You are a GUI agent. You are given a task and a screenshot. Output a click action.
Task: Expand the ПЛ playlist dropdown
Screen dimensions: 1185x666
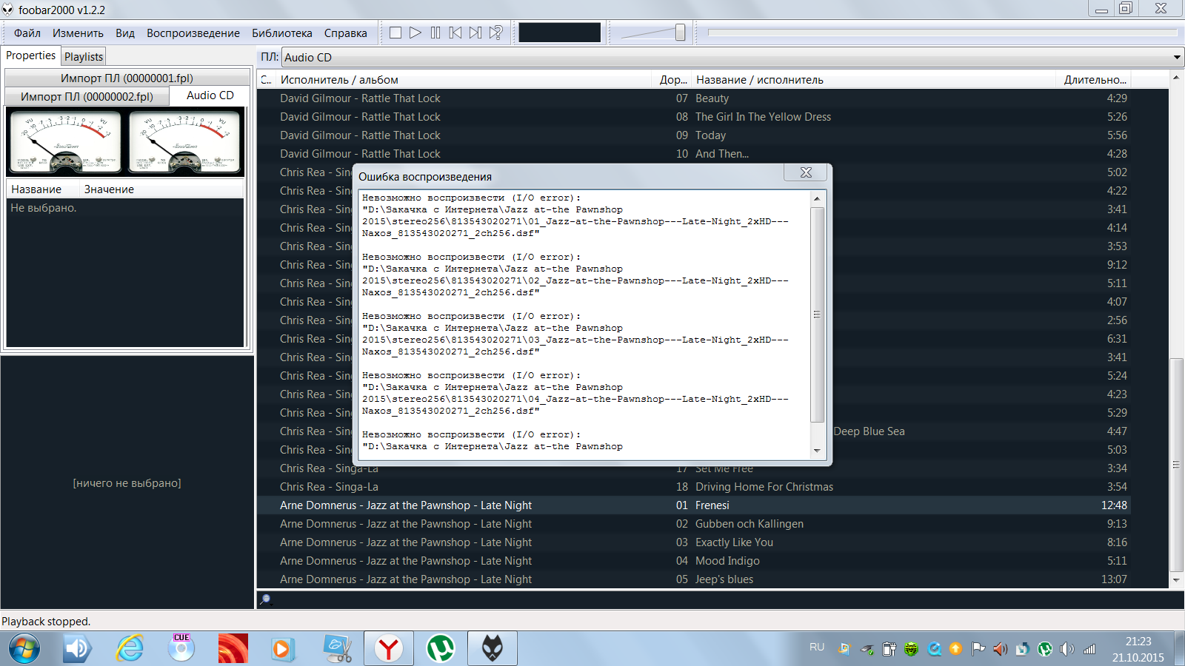pos(1177,58)
